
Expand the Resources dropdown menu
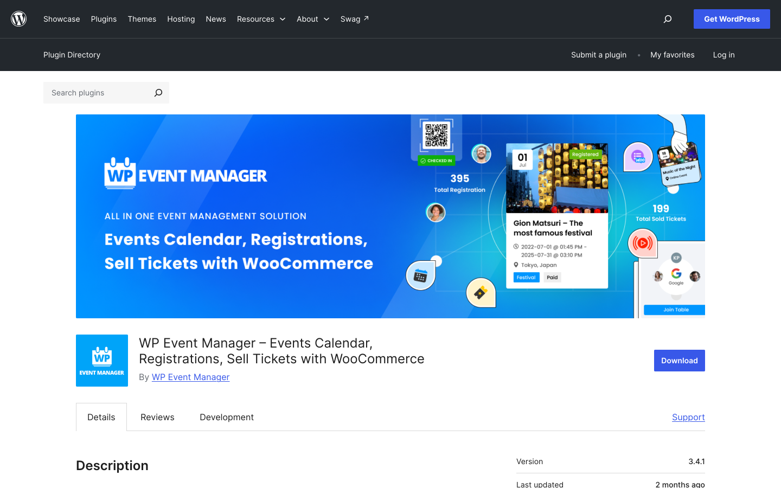261,19
